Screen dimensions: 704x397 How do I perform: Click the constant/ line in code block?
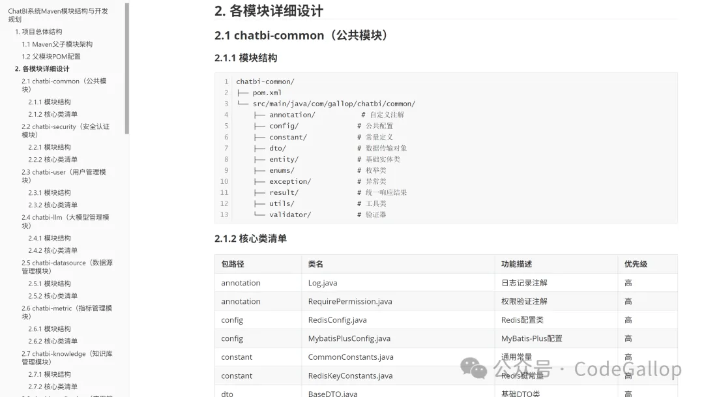pos(323,137)
